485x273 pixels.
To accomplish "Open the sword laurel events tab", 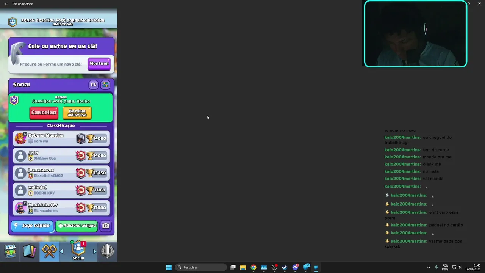I will (107, 251).
